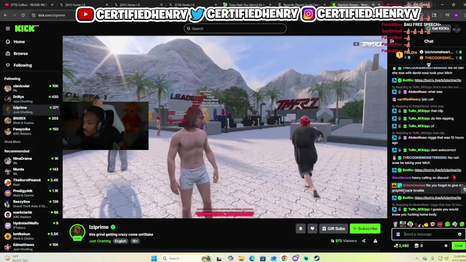Open Copilot from taskbar
The width and height of the screenshot is (466, 262).
click(230, 258)
